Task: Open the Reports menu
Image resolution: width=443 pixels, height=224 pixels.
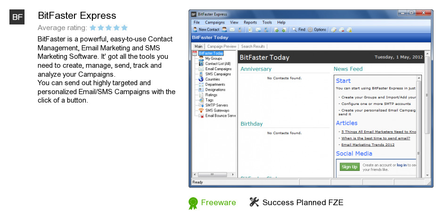Action: [x=250, y=22]
